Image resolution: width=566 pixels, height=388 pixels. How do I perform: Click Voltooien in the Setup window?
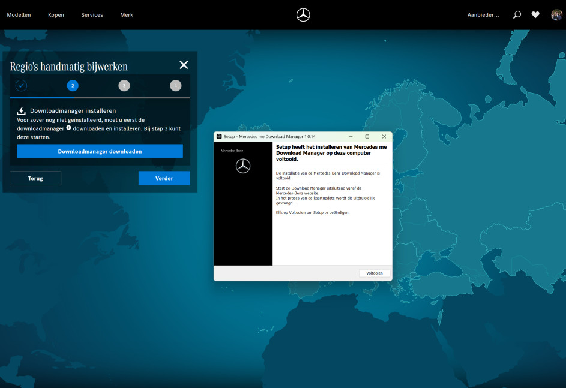375,273
